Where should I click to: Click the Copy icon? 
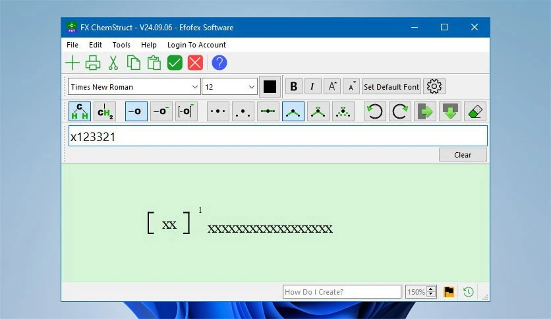click(134, 63)
